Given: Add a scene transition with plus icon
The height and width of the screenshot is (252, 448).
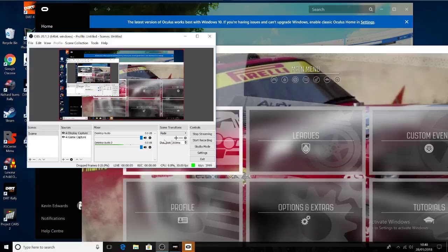Looking at the screenshot, I should click(x=176, y=138).
